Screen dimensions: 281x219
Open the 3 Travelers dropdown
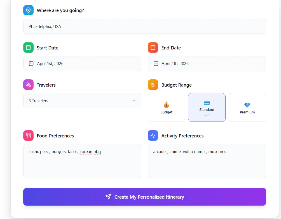(82, 101)
